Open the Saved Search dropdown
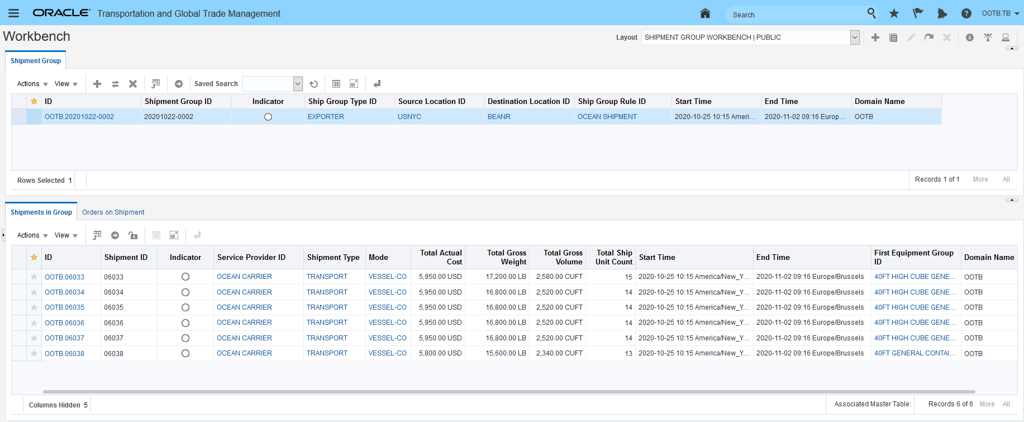1024x422 pixels. click(x=298, y=84)
